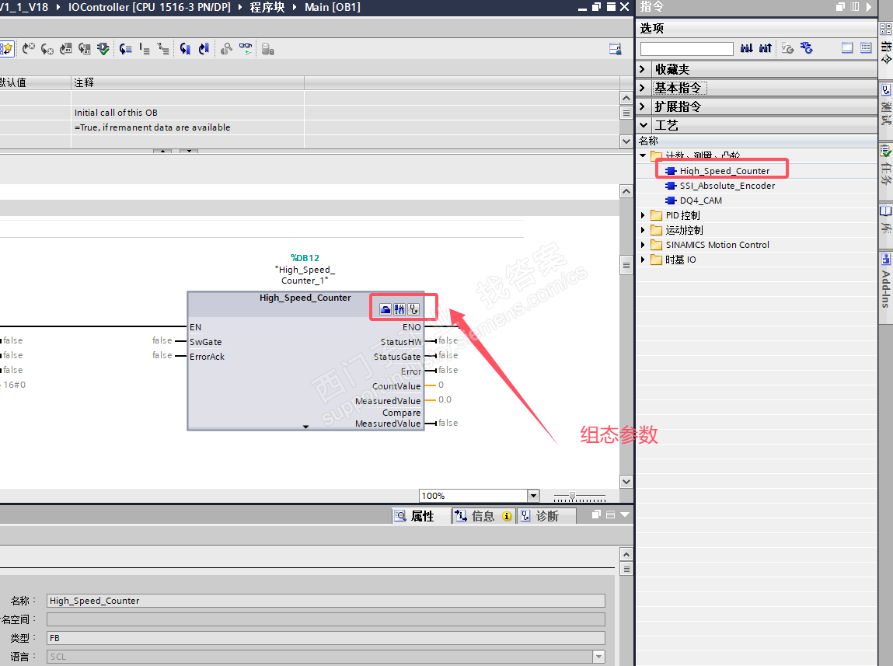Switch to the 信息 tab
Image resolution: width=893 pixels, height=666 pixels.
[x=483, y=516]
